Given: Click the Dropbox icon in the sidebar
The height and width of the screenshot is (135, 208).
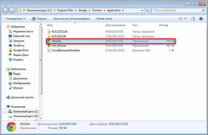Looking at the screenshot, I should coord(10,60).
